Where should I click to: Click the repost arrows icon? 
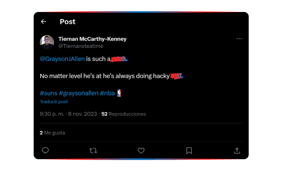(93, 150)
